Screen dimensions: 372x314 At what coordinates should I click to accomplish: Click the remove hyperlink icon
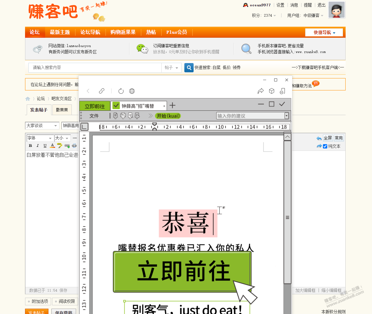(x=74, y=145)
